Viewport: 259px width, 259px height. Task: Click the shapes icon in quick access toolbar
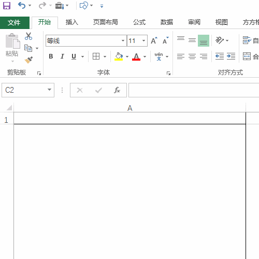click(x=84, y=6)
